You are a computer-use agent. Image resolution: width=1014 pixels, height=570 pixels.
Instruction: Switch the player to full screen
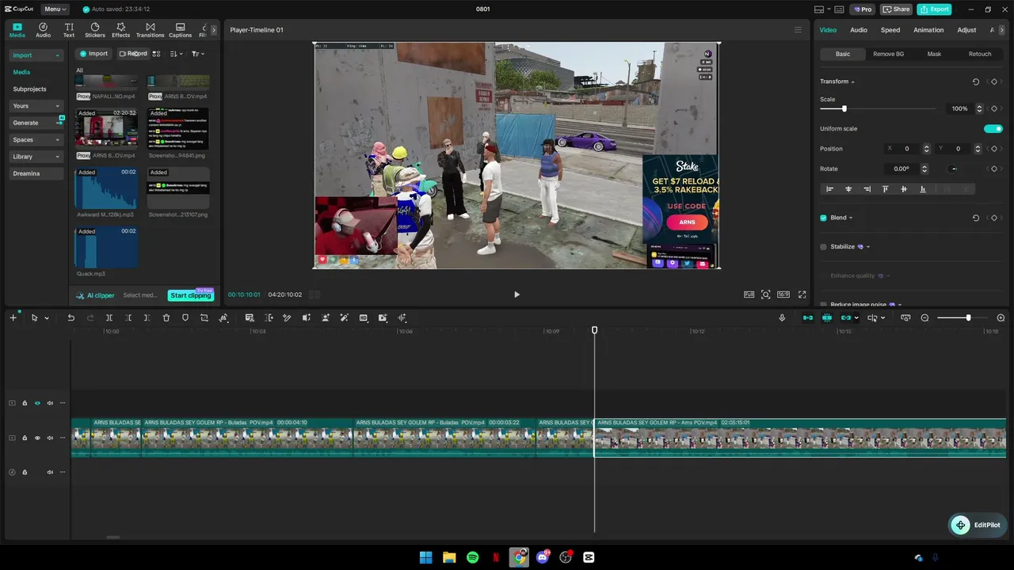click(802, 294)
